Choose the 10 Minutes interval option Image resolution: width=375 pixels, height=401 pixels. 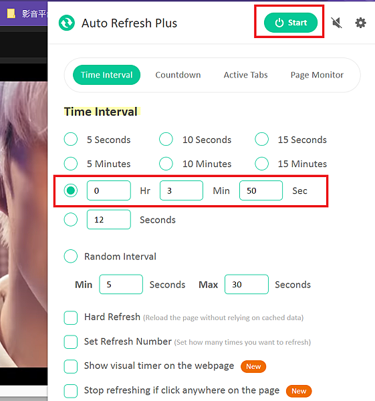pyautogui.click(x=166, y=164)
